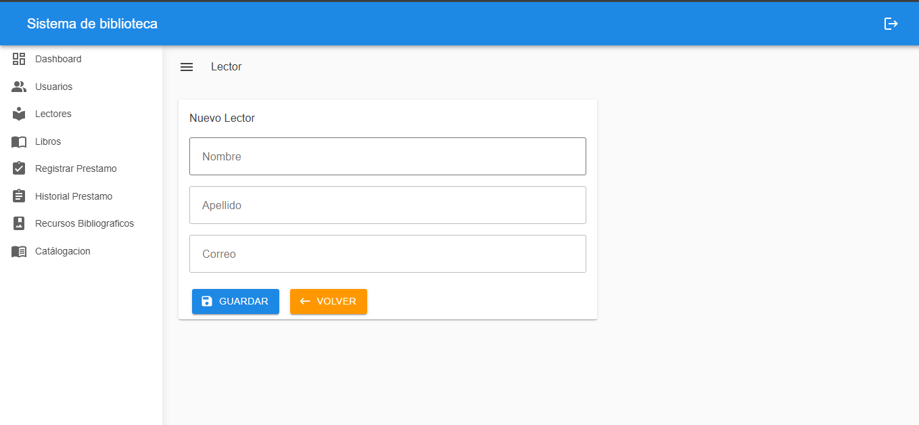
Task: Click the Recursos Bibliograficos bookmark icon
Action: pos(19,223)
